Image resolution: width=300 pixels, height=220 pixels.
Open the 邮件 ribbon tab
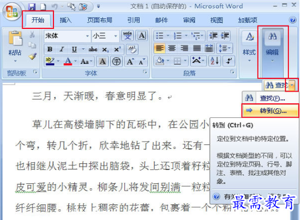pyautogui.click(x=161, y=20)
